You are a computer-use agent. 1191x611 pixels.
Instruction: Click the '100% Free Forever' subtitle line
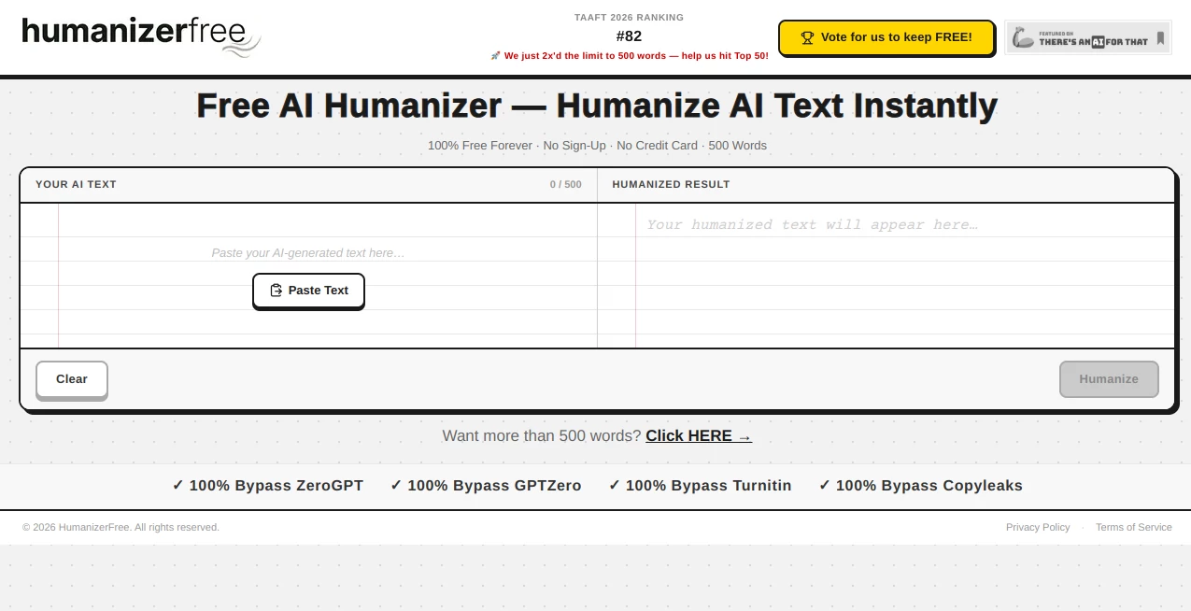click(597, 146)
